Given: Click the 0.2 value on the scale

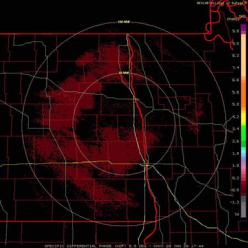Looking at the screenshot, I should 236,178.
